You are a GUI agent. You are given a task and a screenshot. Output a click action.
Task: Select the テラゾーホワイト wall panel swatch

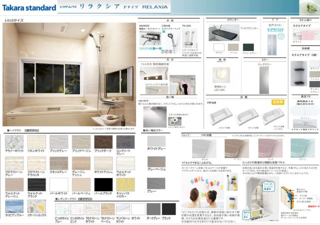pyautogui.click(x=14, y=142)
